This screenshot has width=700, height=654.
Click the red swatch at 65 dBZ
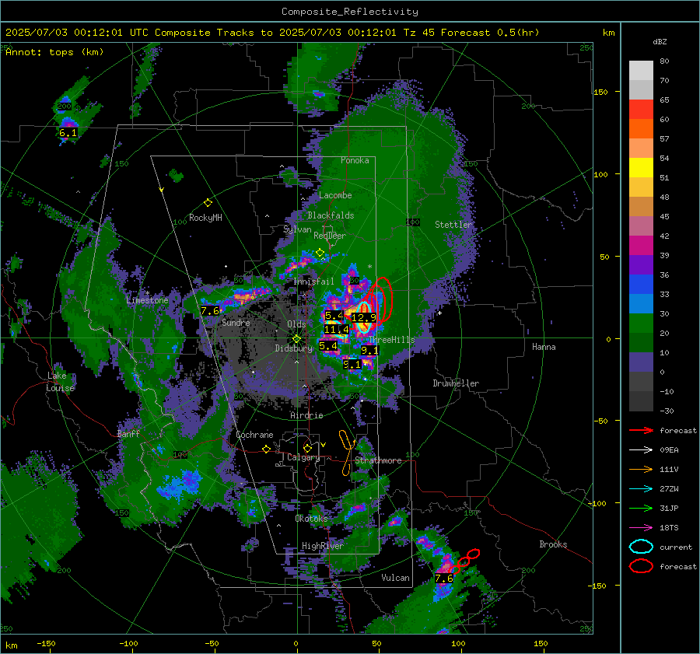(x=641, y=110)
